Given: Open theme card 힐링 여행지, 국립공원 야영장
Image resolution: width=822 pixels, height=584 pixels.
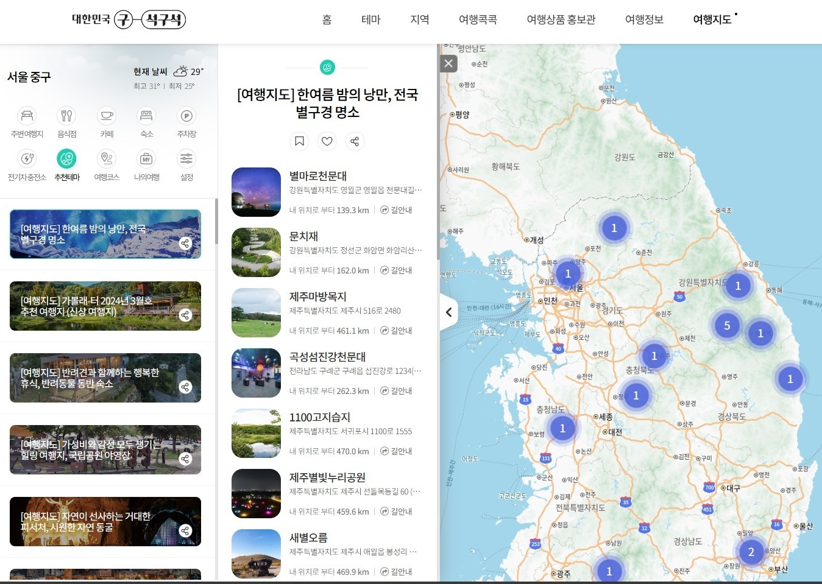Looking at the screenshot, I should coord(105,450).
